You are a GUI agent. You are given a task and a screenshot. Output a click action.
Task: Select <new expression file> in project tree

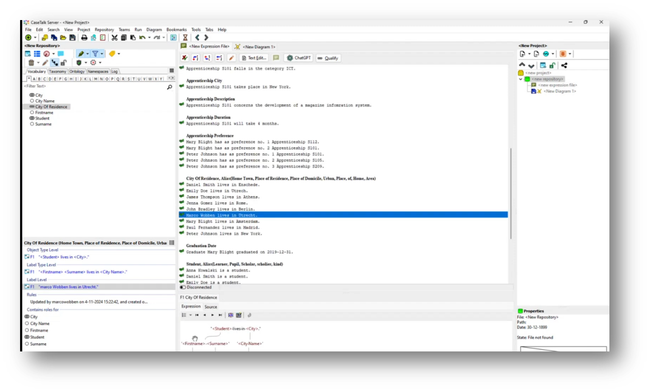557,85
